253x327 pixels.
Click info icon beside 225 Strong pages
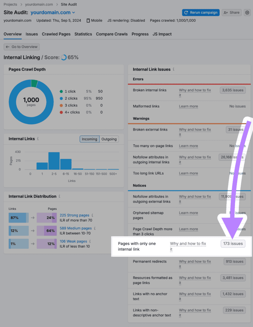click(x=92, y=215)
